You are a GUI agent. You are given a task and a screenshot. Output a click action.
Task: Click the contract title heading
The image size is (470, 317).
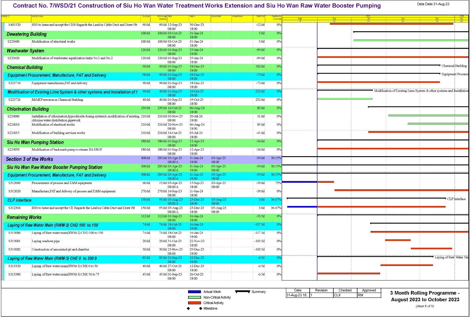point(197,6)
